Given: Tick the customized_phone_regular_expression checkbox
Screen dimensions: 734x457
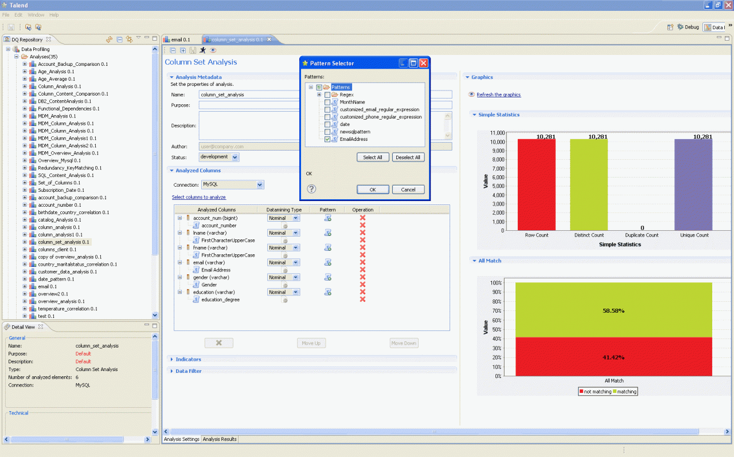Looking at the screenshot, I should [x=327, y=117].
